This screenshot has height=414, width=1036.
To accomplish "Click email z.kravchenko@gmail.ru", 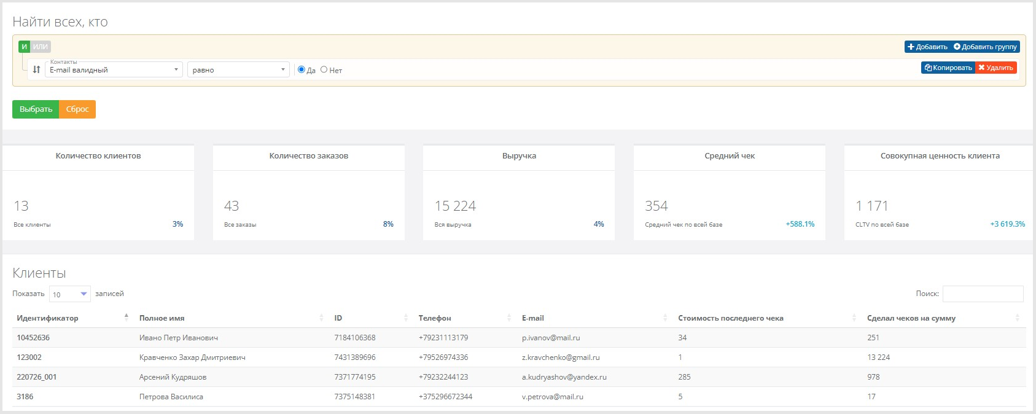I will coord(561,357).
